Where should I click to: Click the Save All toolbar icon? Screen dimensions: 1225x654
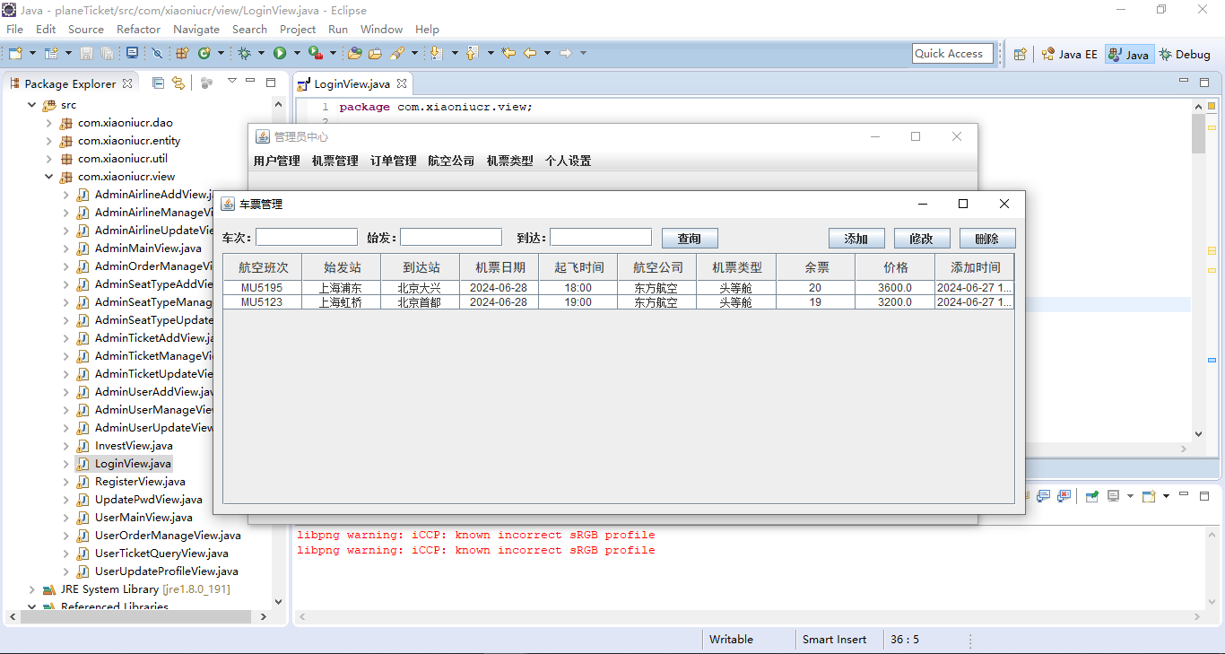(x=107, y=53)
